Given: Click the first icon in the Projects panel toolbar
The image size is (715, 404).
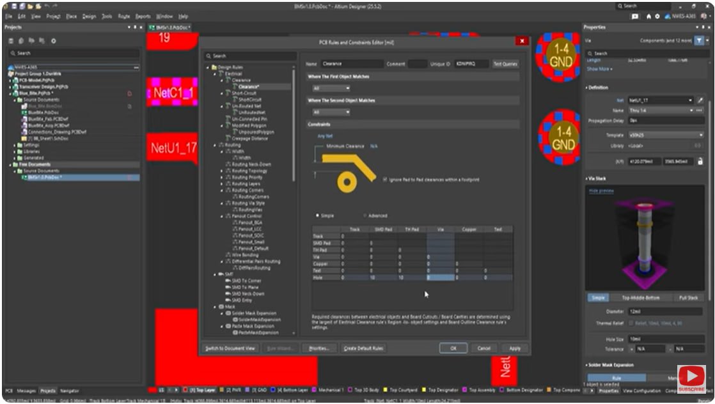Looking at the screenshot, I should (12, 41).
